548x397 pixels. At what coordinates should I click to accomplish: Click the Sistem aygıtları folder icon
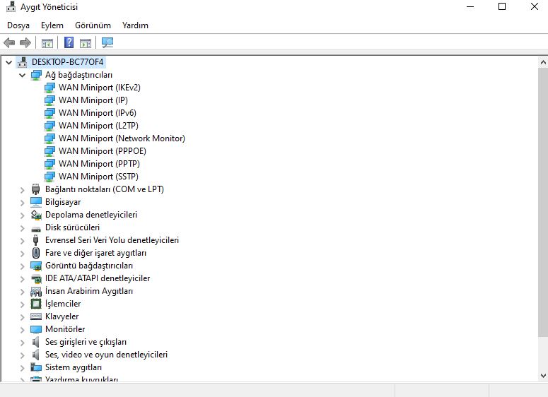click(x=36, y=367)
